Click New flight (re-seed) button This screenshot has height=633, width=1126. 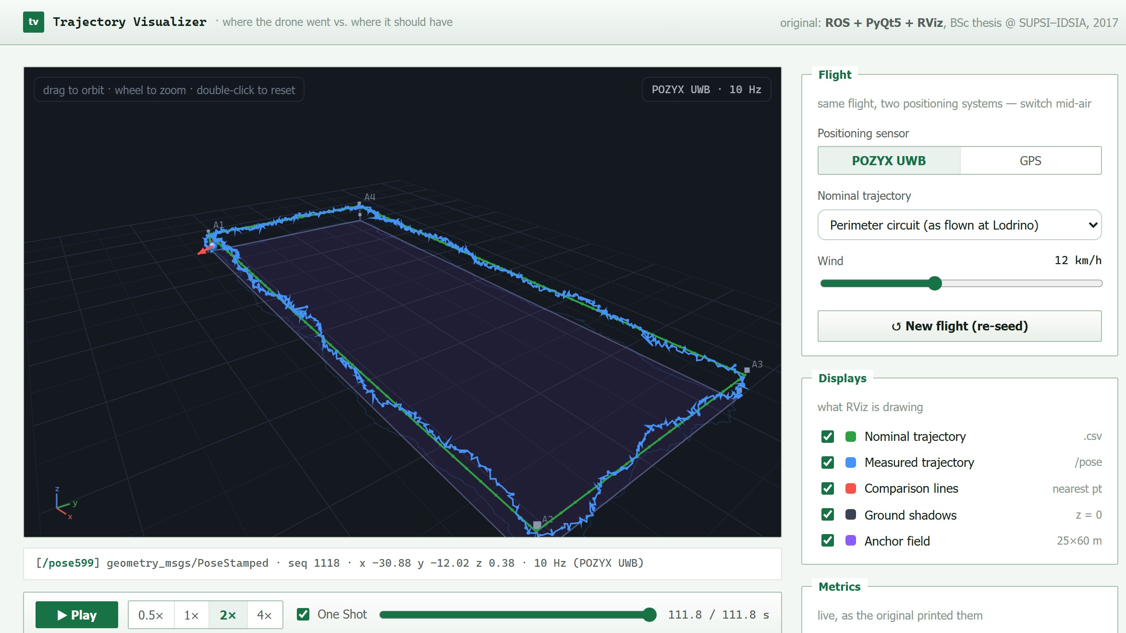(959, 326)
